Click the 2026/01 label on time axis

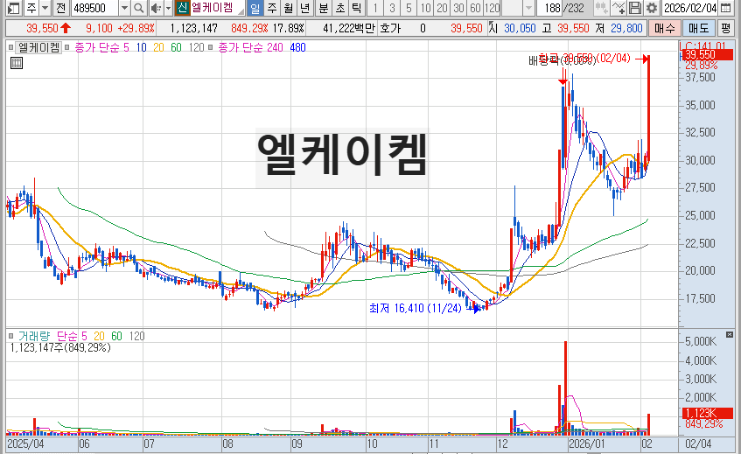(x=586, y=444)
